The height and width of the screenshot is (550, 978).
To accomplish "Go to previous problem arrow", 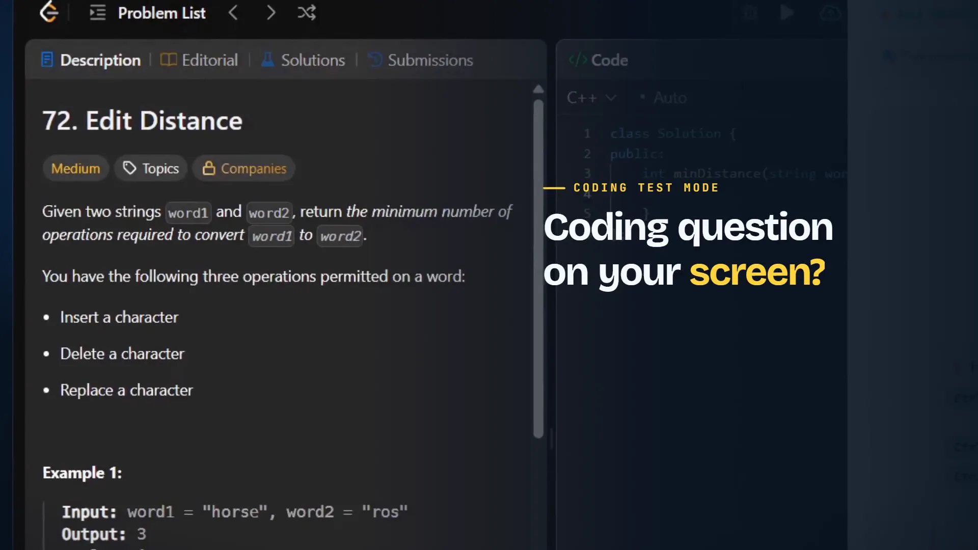I will pos(233,13).
